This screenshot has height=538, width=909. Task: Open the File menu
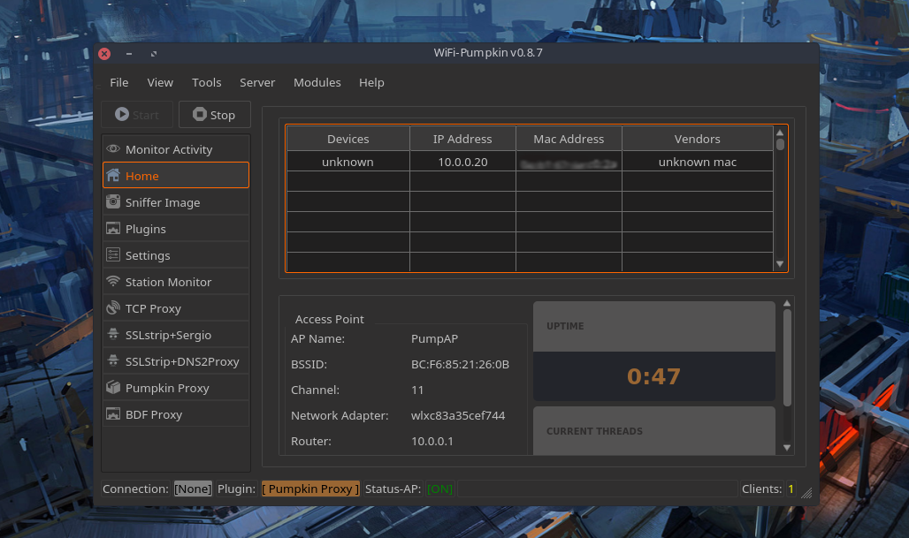118,83
